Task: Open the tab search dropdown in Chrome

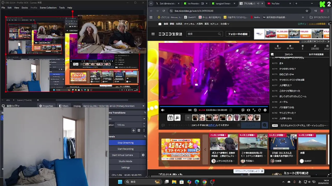Action: [151, 4]
